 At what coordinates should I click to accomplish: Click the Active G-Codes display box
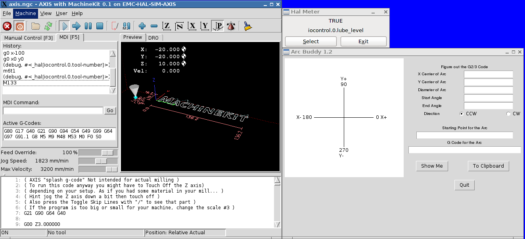[59, 134]
